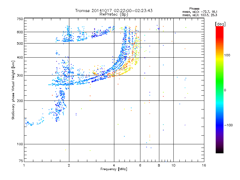
Task: Click the y-axis tick label "500"
Action: pos(20,43)
